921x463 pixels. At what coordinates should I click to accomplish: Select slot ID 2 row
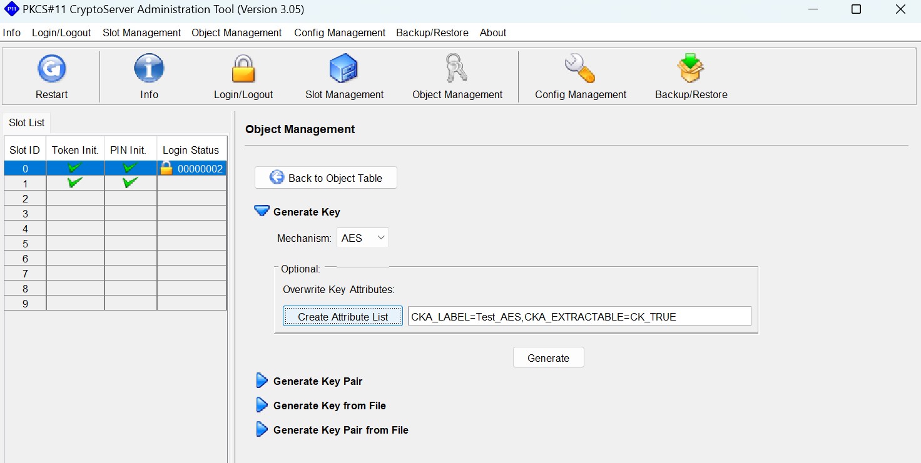(115, 198)
